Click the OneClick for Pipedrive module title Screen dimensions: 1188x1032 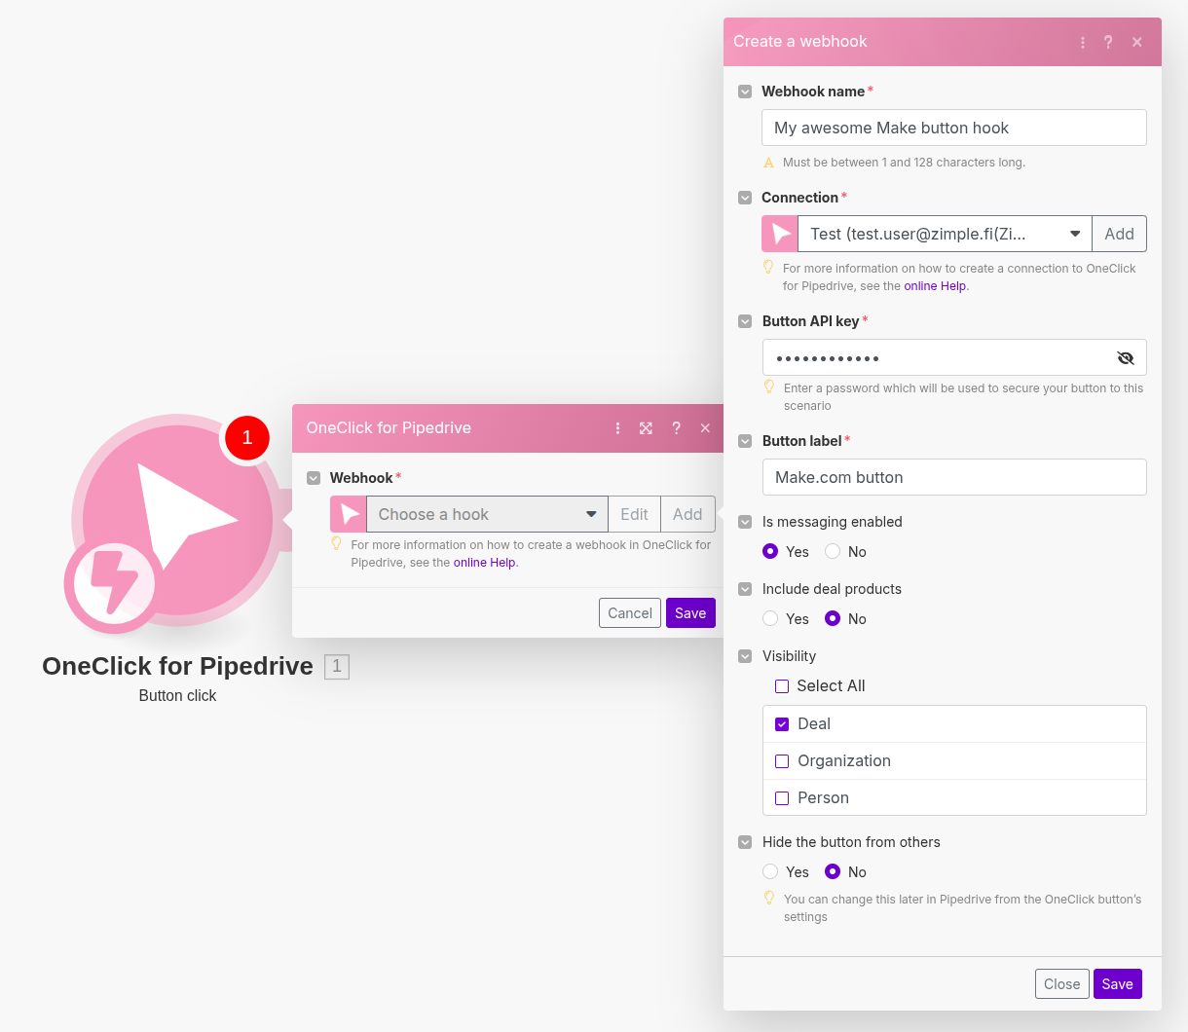[177, 666]
